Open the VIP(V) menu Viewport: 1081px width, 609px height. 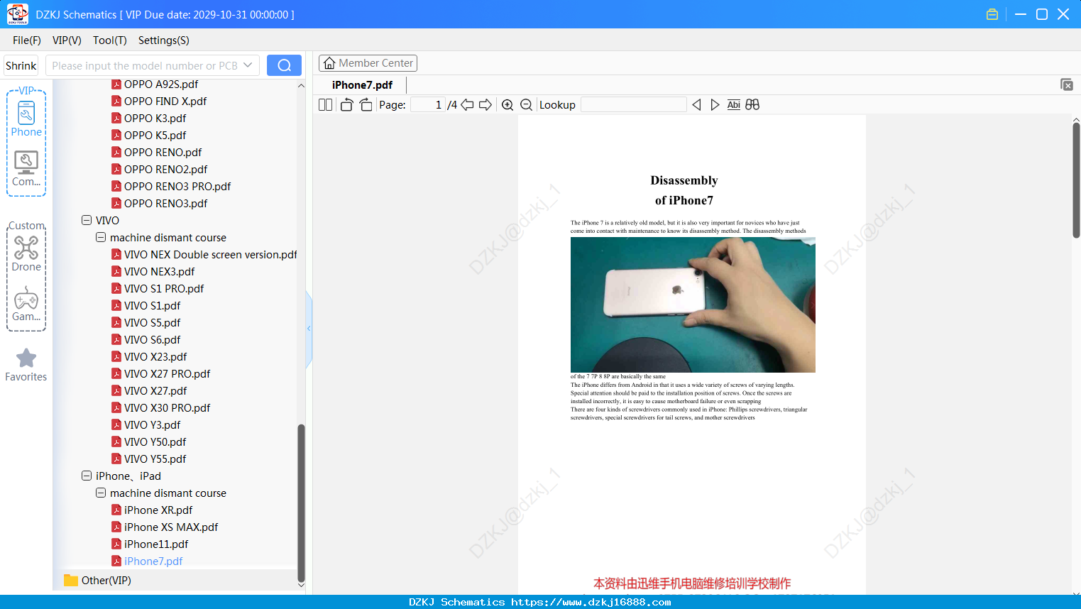tap(67, 40)
